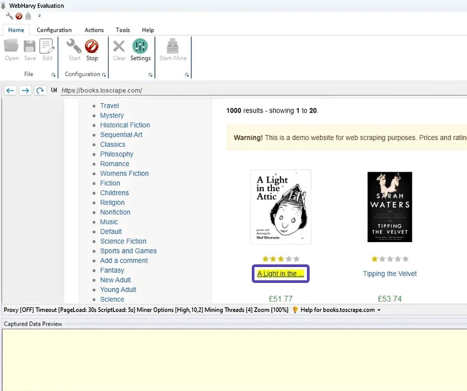Click the red stop icon in quick access bar
467x391 pixels.
pos(19,16)
